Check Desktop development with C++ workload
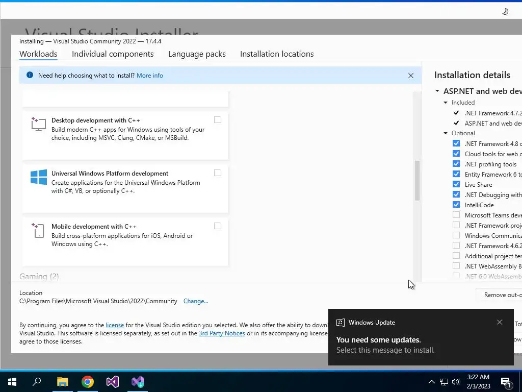Image resolution: width=522 pixels, height=392 pixels. click(x=217, y=119)
